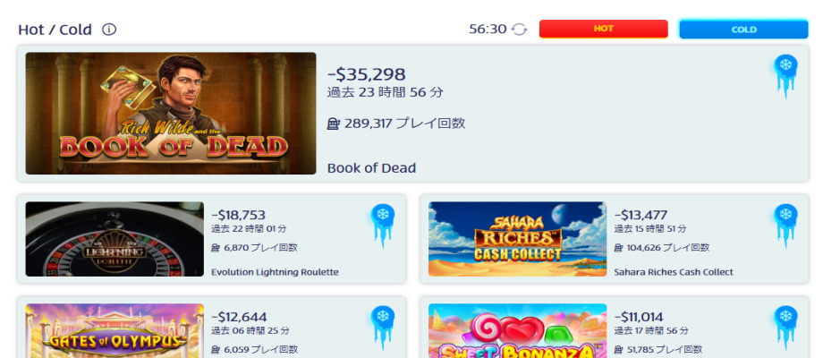Viewport: 823px width, 358px height.
Task: Click the Hot / Cold info icon
Action: click(x=109, y=30)
